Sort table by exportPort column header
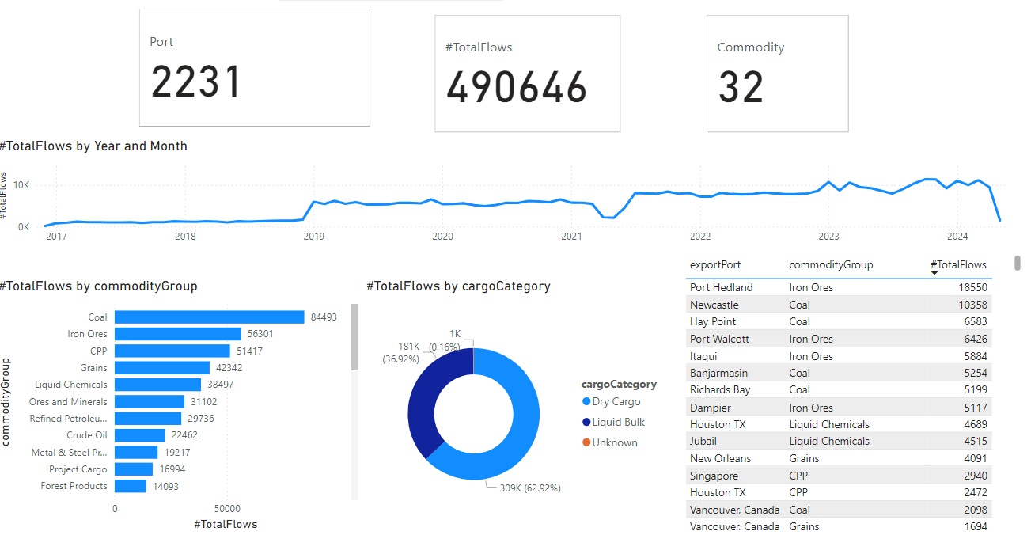Screen dimensions: 1031x554 click(715, 265)
